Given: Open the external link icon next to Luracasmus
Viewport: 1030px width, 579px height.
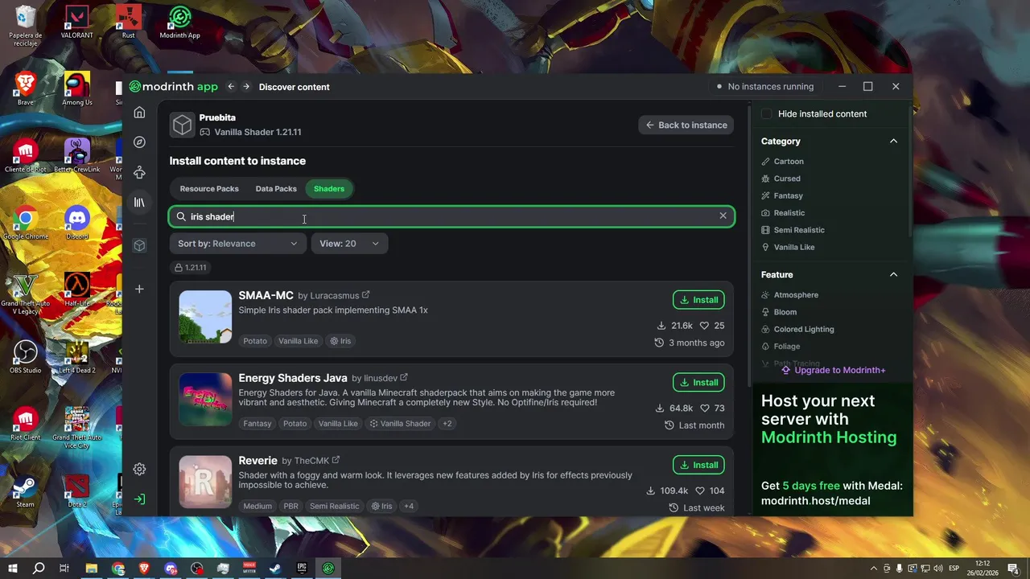Looking at the screenshot, I should coord(366,295).
